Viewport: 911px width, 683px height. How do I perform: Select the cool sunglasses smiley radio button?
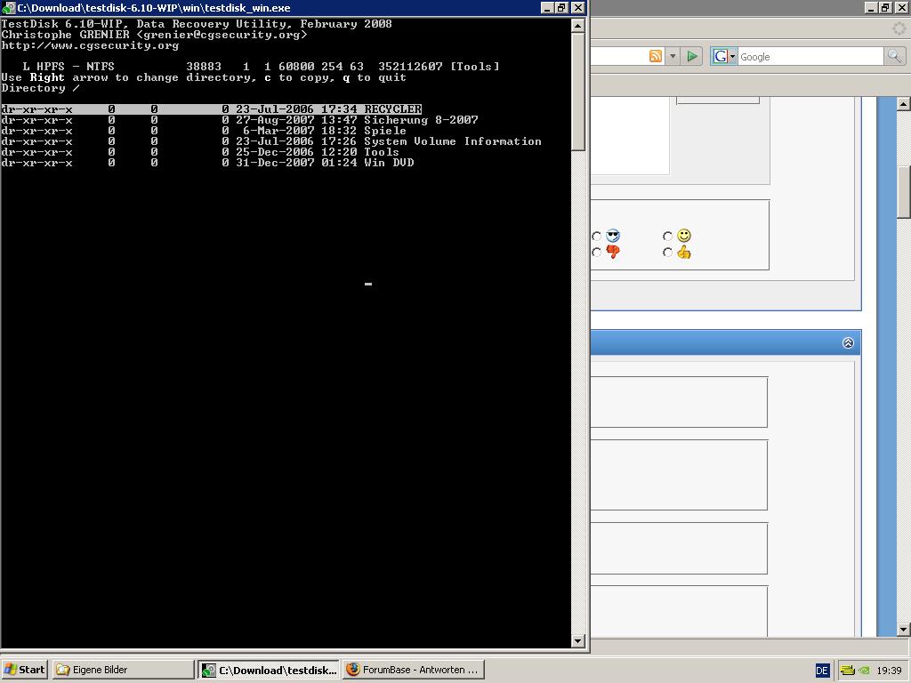tap(596, 236)
